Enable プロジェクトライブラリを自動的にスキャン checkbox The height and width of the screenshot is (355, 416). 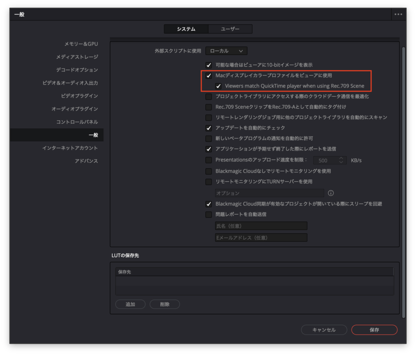(209, 117)
